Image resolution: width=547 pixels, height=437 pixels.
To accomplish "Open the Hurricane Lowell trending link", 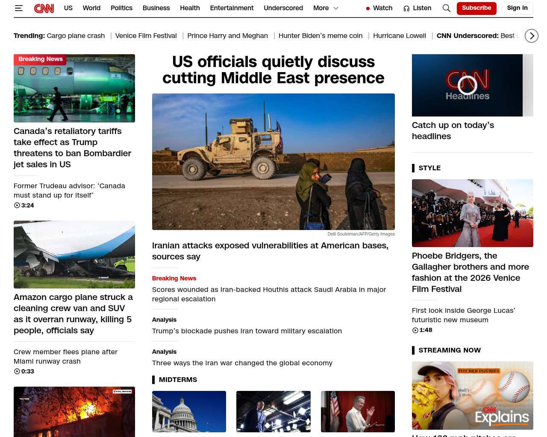I will coord(400,36).
